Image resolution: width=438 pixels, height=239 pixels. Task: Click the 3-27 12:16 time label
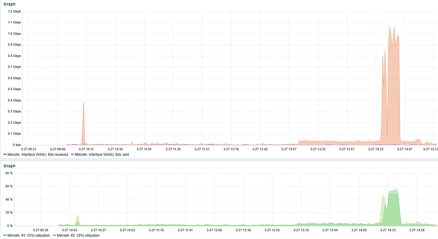231,149
